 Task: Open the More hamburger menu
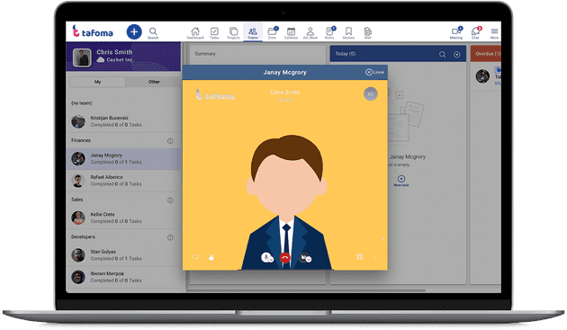tap(494, 32)
